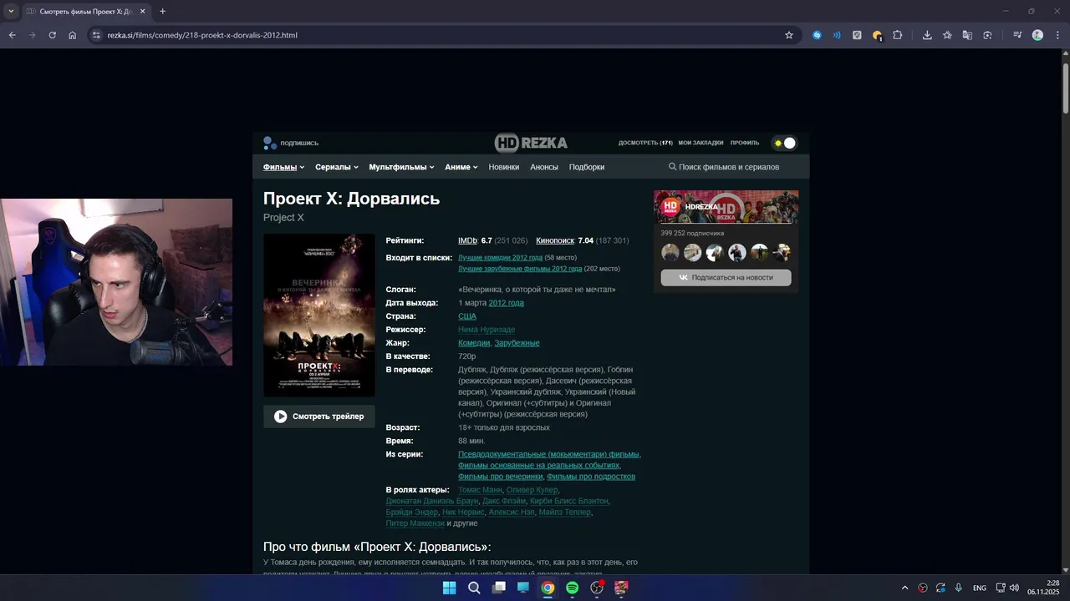Click the Подпишись link in the header

299,143
